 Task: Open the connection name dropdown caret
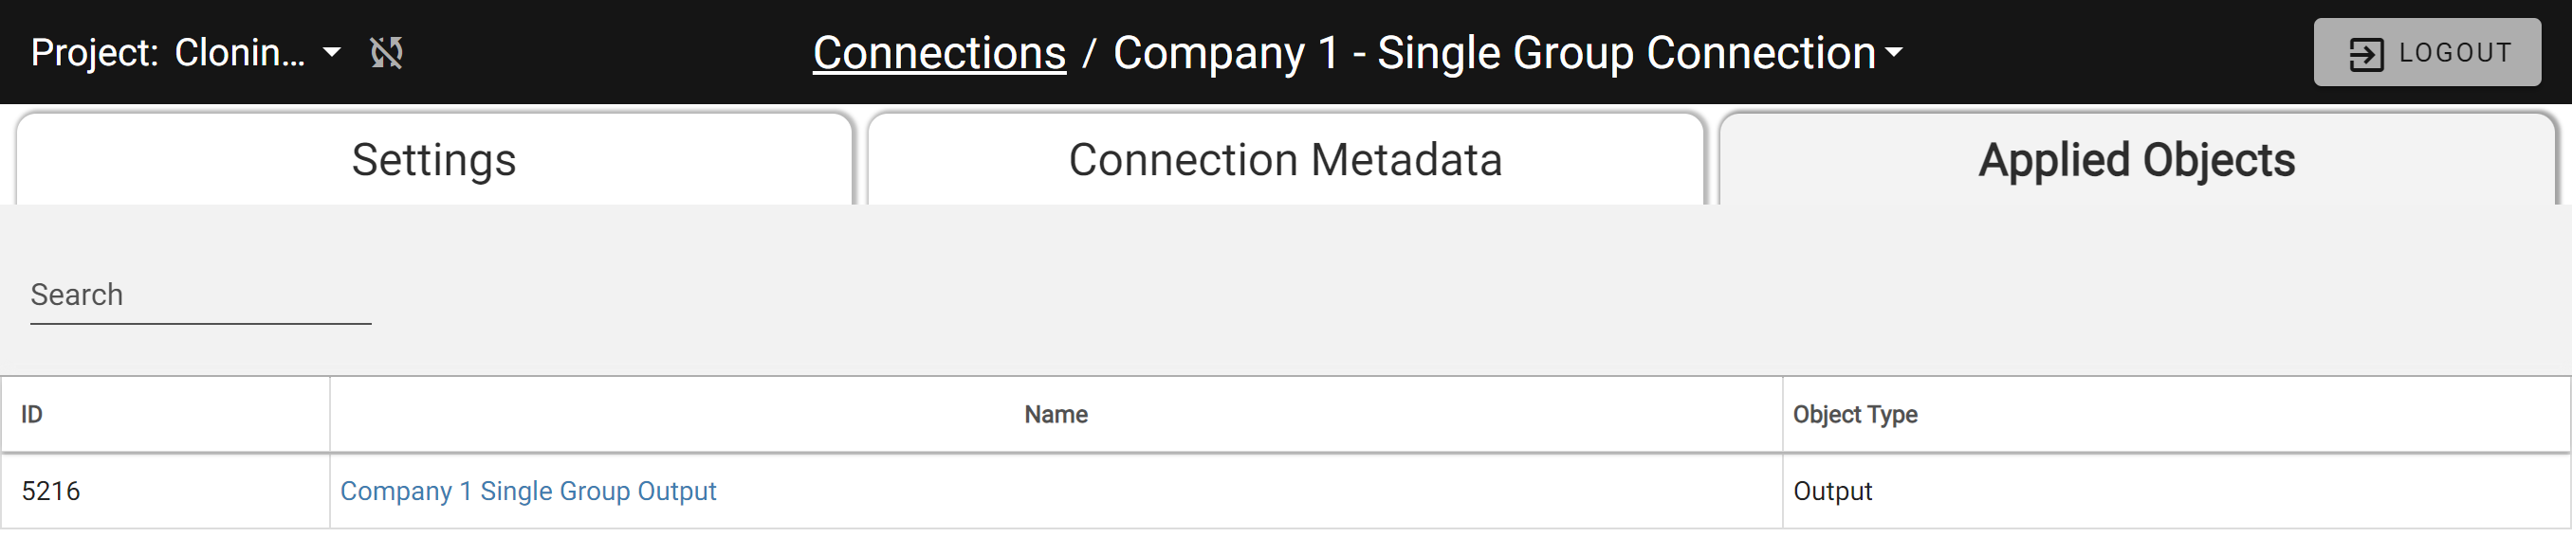(1893, 53)
